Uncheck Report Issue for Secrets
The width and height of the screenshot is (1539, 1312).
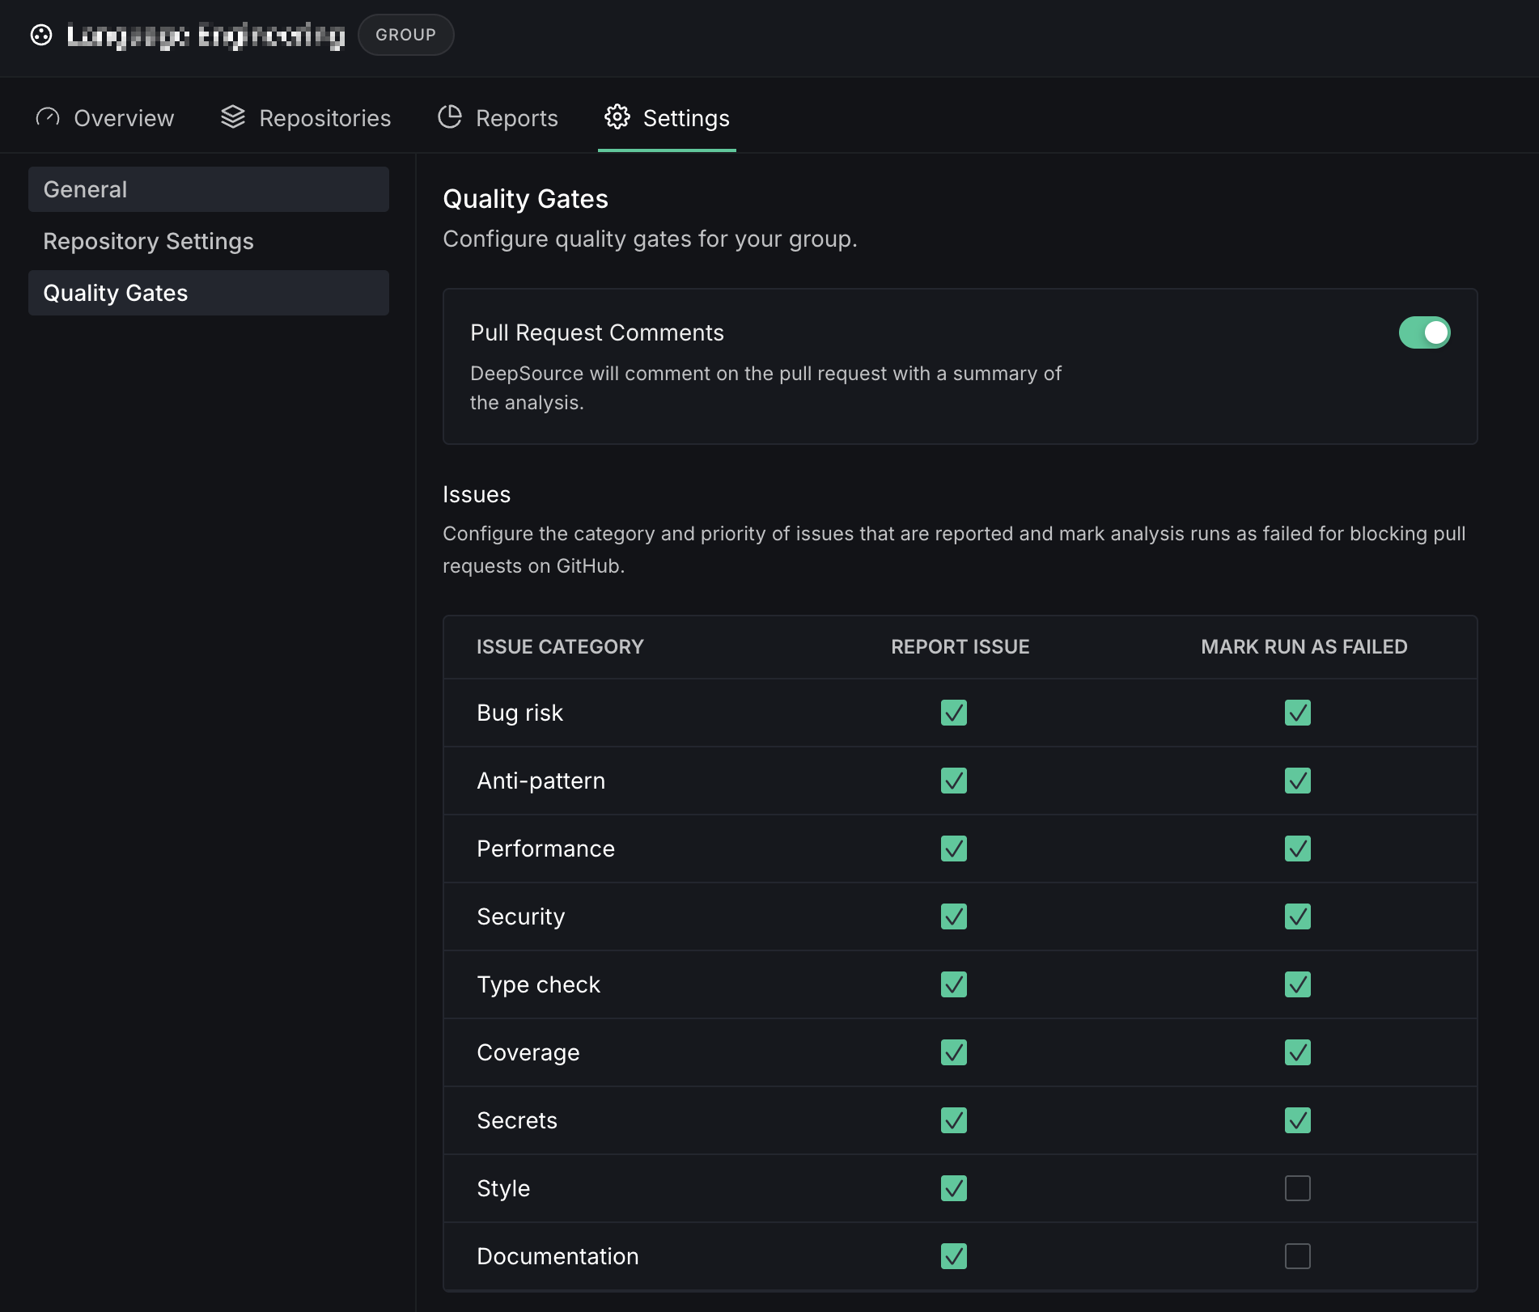(954, 1120)
